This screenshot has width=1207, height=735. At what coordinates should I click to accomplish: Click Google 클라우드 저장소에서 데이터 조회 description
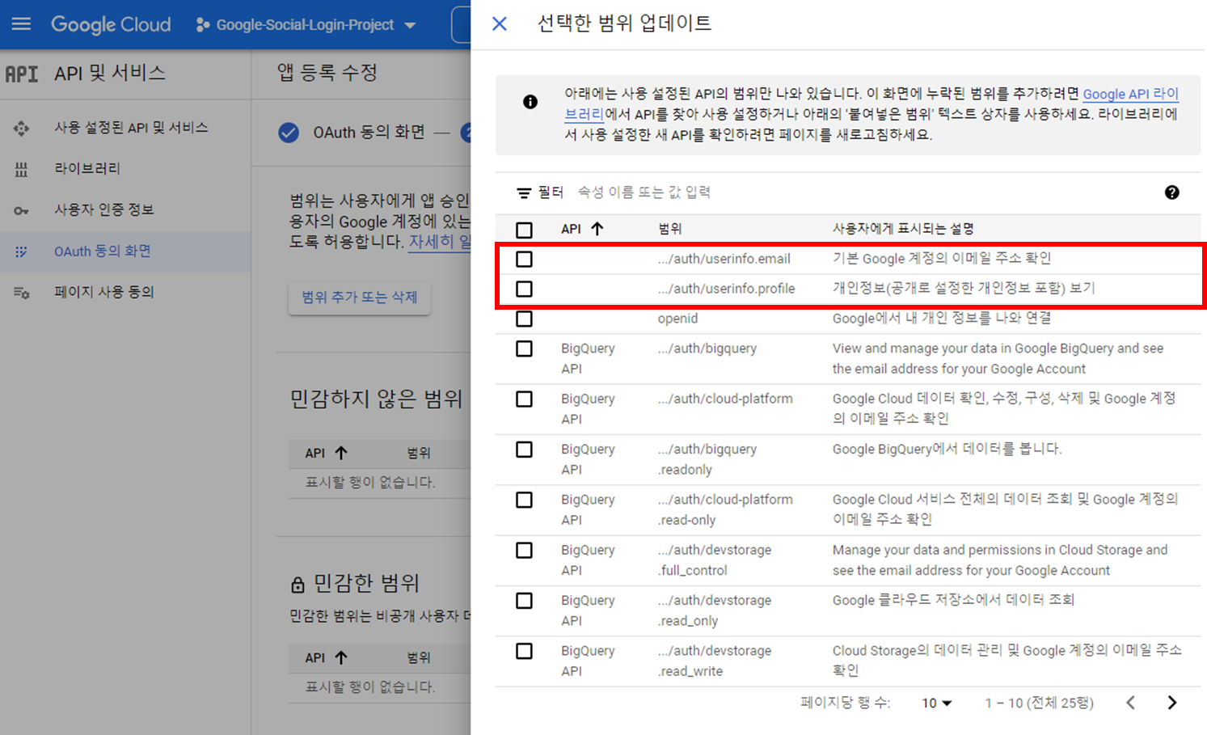953,600
